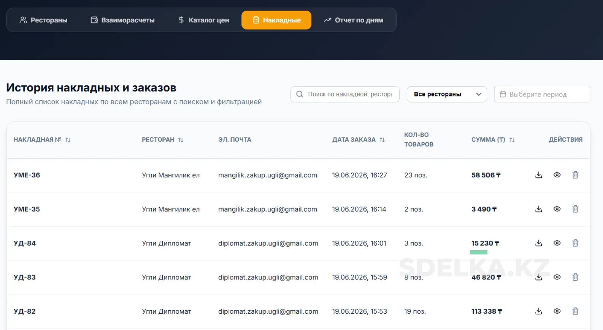Expand the Все рестораны dropdown
The width and height of the screenshot is (603, 330).
[x=447, y=94]
